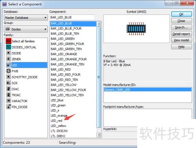Select BAR_LED_RED component
The height and width of the screenshot is (148, 196).
pyautogui.click(x=61, y=69)
